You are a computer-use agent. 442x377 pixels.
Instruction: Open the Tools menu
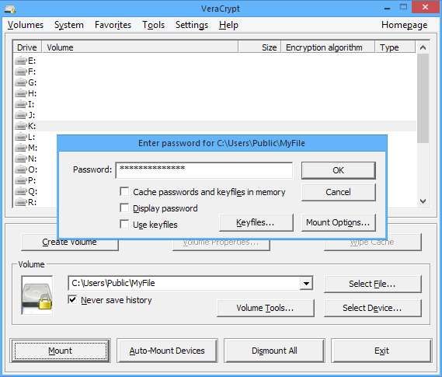click(153, 25)
